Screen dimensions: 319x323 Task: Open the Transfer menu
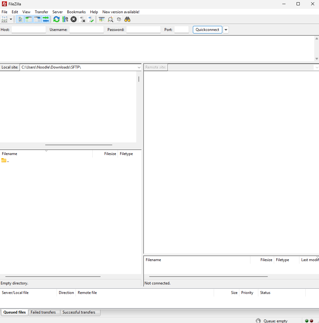point(41,12)
